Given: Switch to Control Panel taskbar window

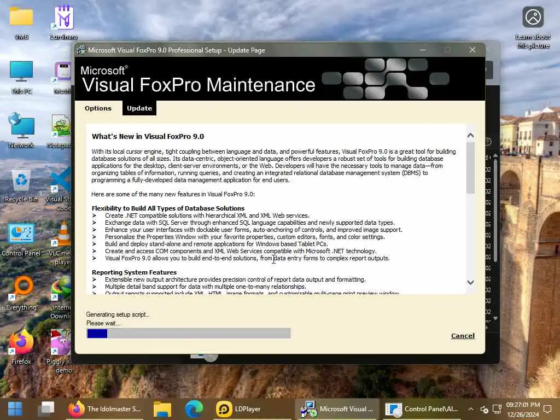Looking at the screenshot, I should coord(422,409).
